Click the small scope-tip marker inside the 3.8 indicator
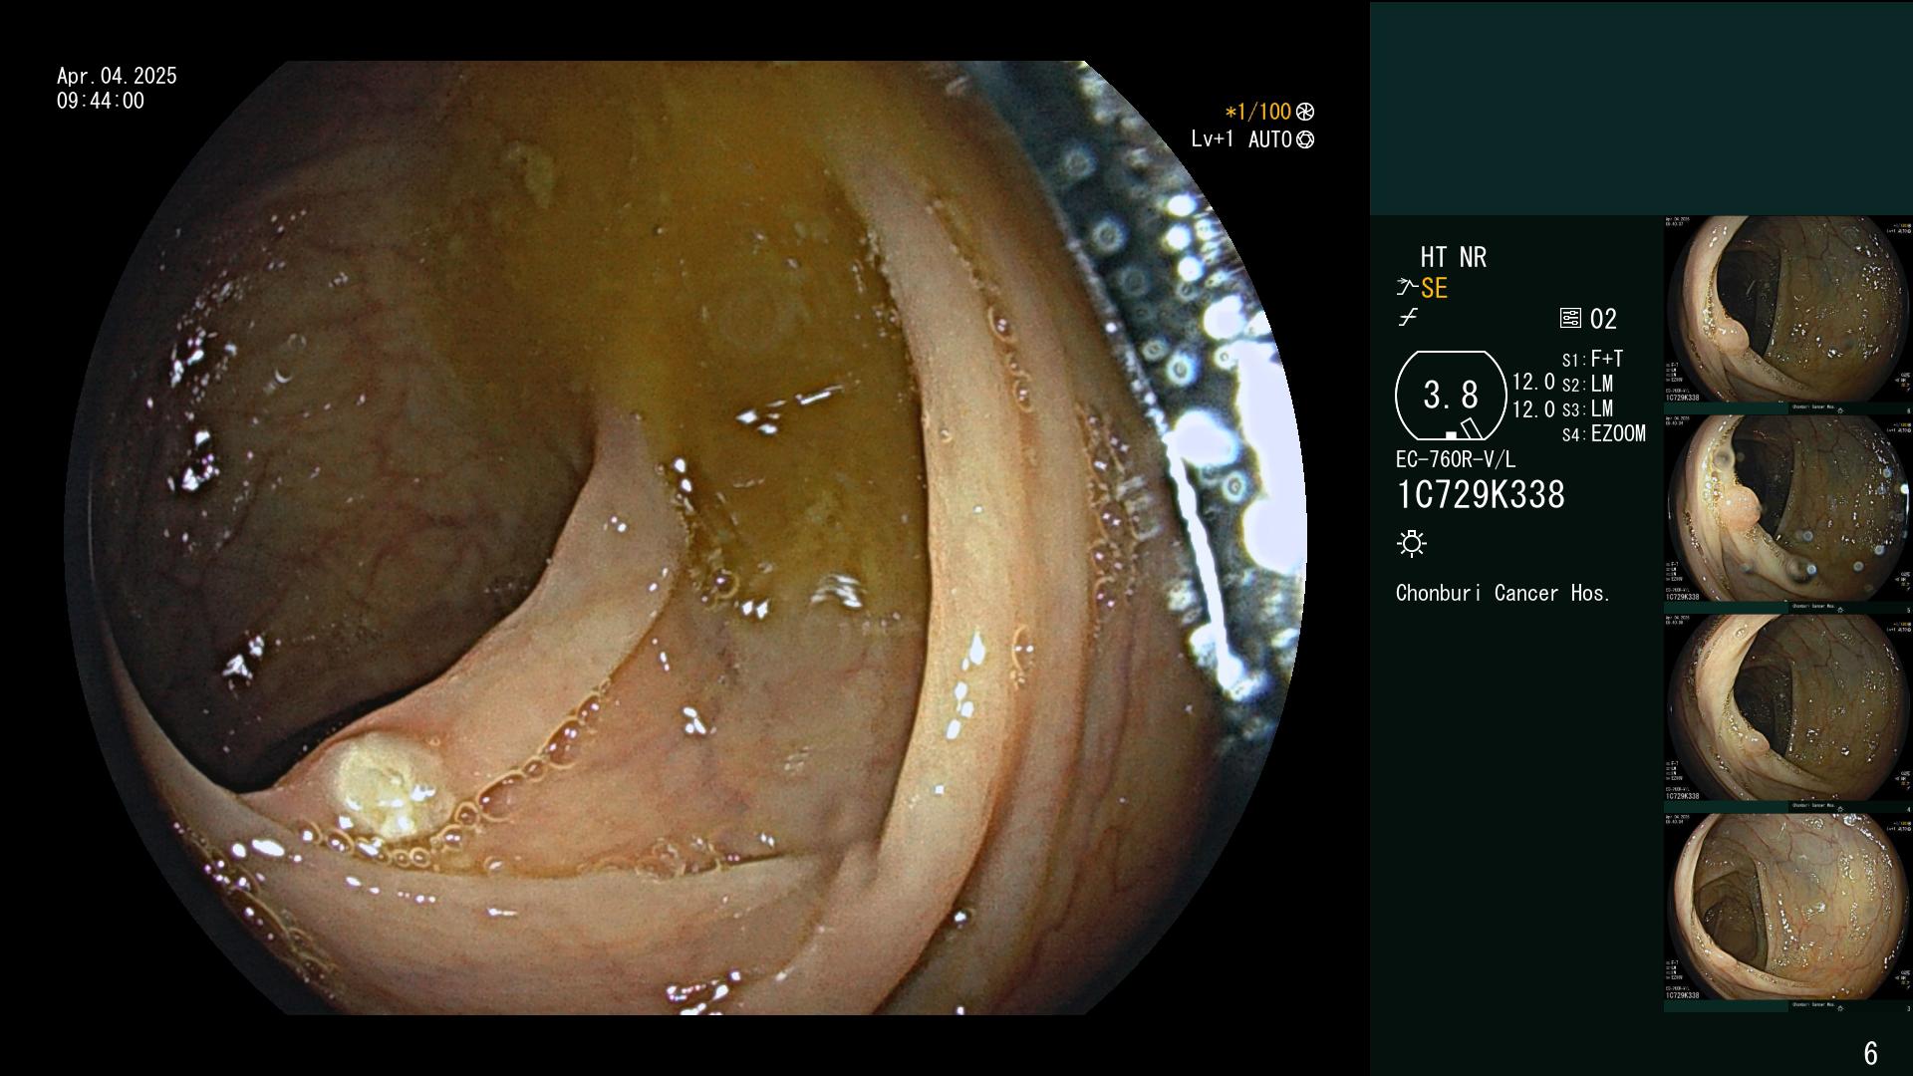This screenshot has width=1913, height=1076. (1451, 435)
